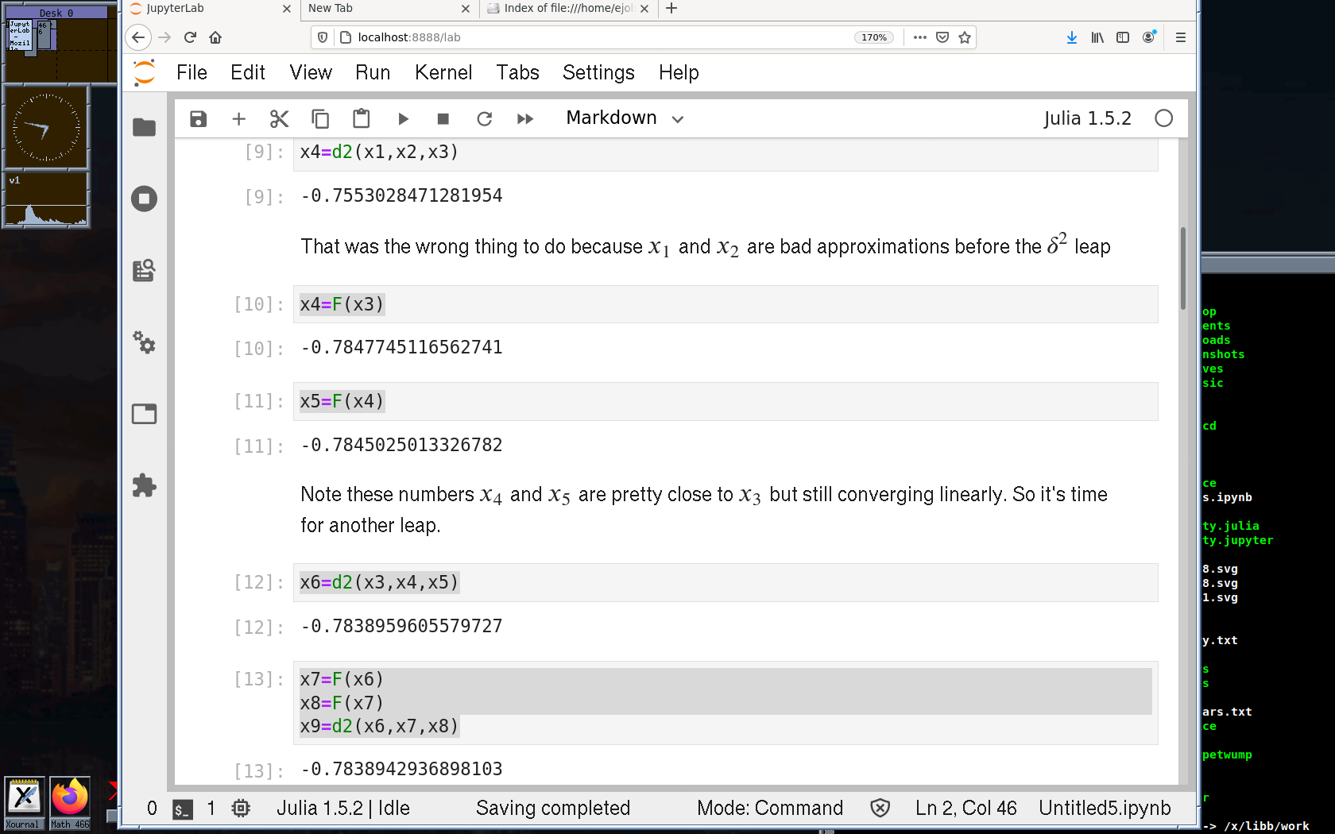Show running terminals and kernels panel
Image resolution: width=1335 pixels, height=834 pixels.
coord(144,199)
